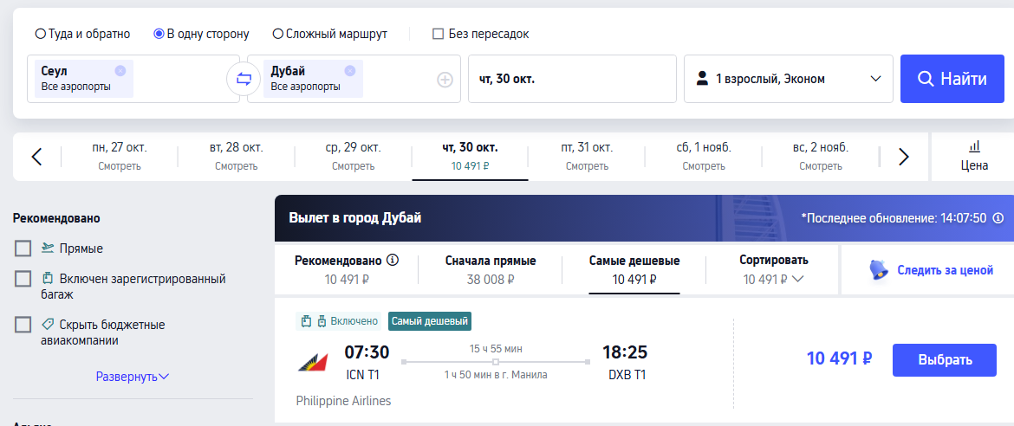Screen dimensions: 1014x426
Task: Remove Сеул from the origin field
Action: [120, 71]
